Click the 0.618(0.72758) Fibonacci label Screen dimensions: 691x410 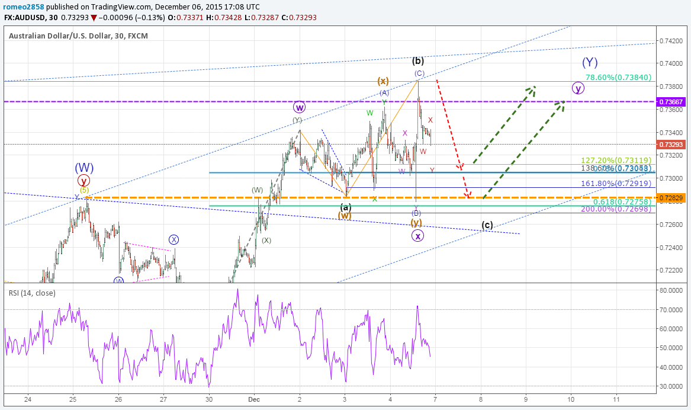622,201
